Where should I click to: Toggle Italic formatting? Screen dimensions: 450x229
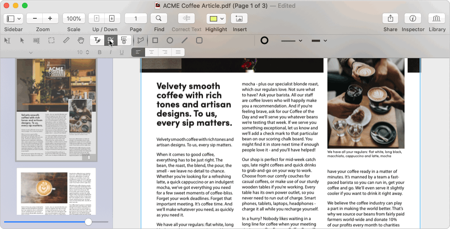[x=111, y=52]
